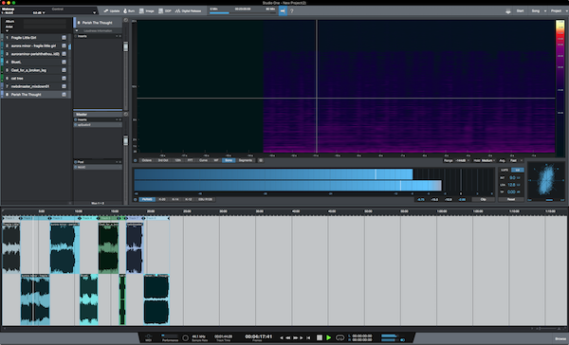The width and height of the screenshot is (569, 345).
Task: Select track 1 Fragile Little Girl
Action: click(x=36, y=38)
